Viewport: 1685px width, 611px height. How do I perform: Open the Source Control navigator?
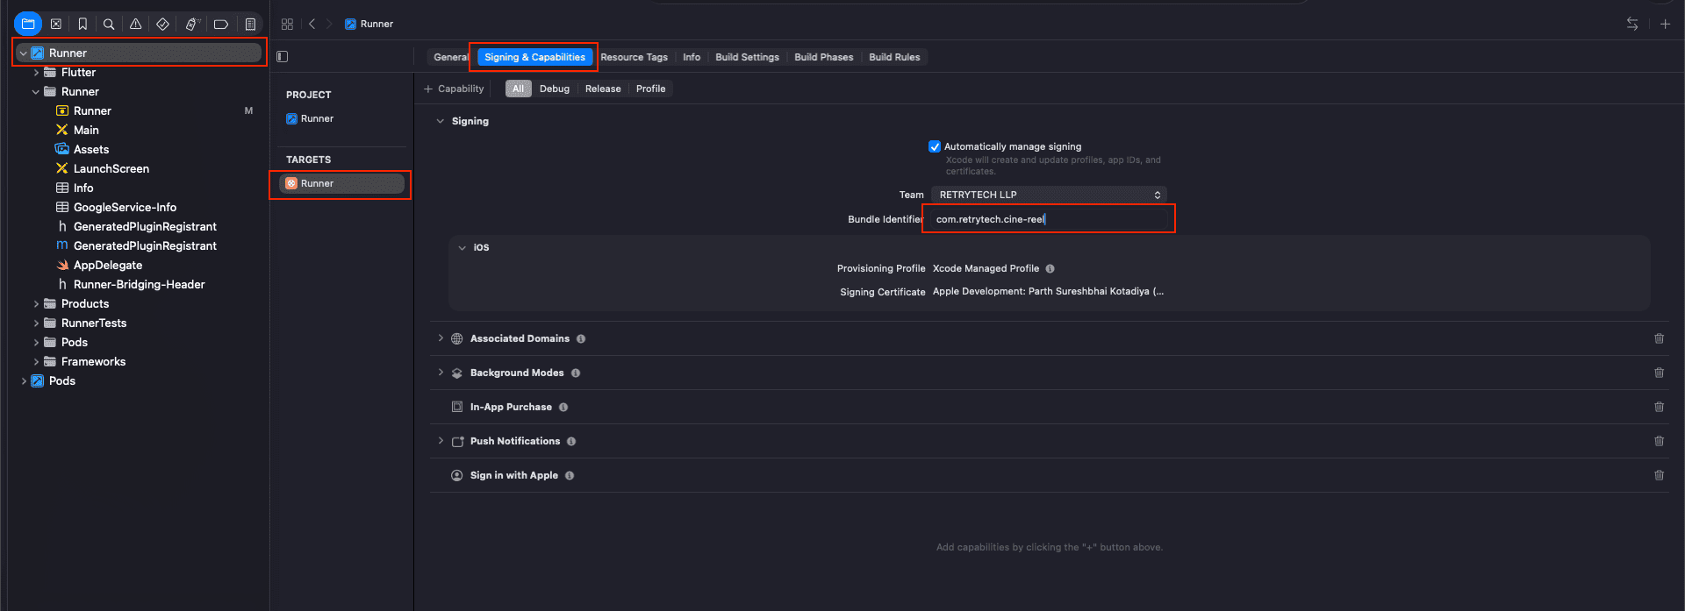tap(55, 25)
